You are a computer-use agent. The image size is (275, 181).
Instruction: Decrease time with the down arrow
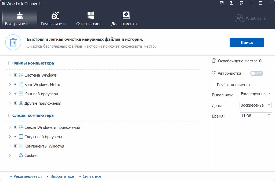point(269,117)
